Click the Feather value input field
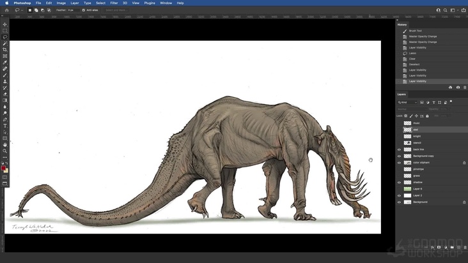The width and height of the screenshot is (468, 263). click(74, 10)
